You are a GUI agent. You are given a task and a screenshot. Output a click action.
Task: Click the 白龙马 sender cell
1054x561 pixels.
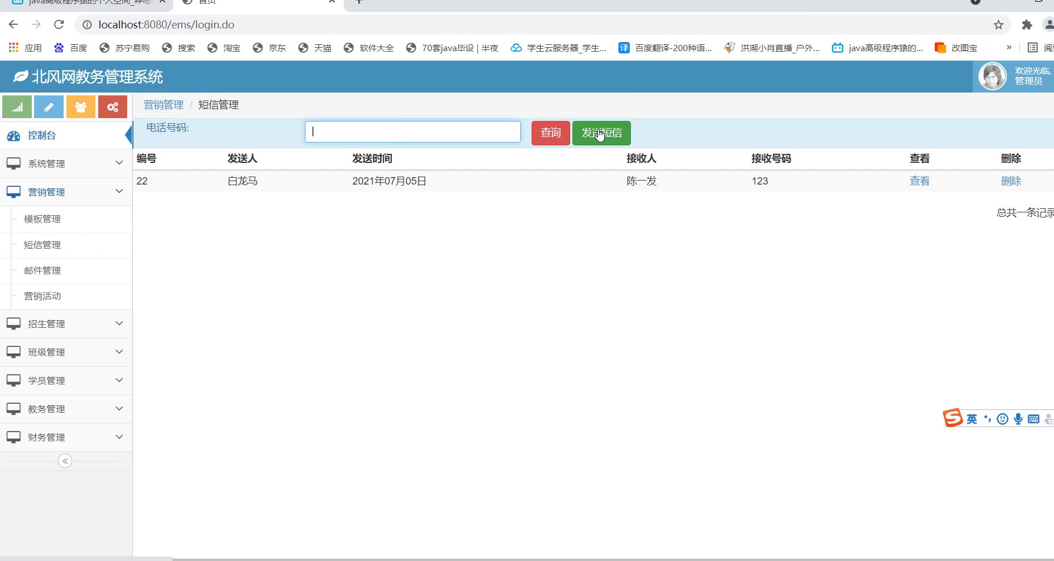click(x=242, y=181)
